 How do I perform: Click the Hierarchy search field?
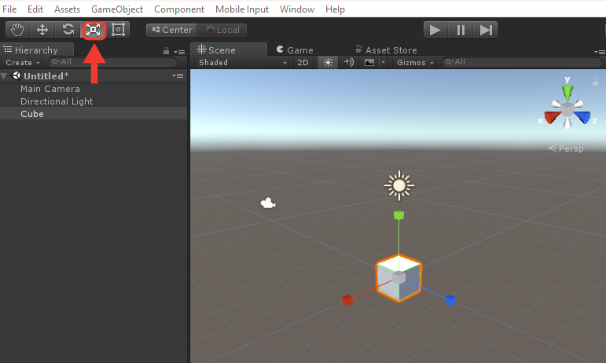[112, 62]
